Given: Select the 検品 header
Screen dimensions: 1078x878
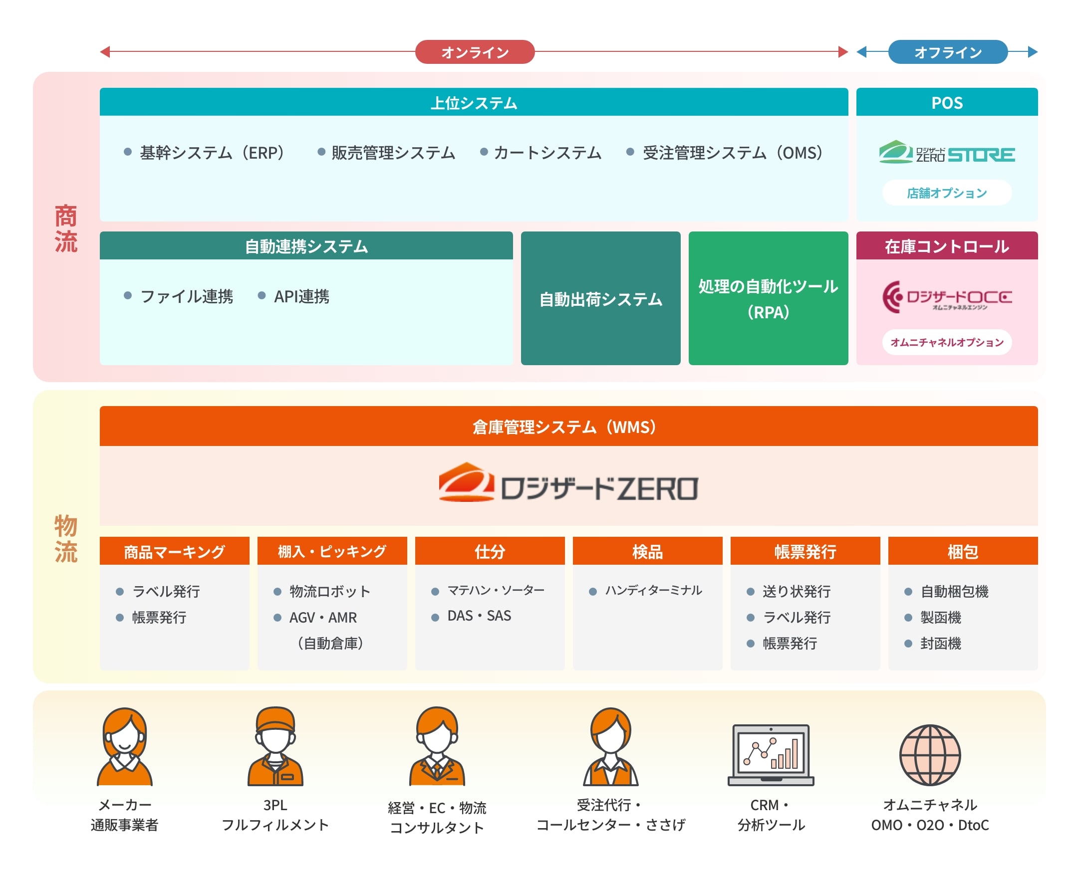Looking at the screenshot, I should pos(647,551).
